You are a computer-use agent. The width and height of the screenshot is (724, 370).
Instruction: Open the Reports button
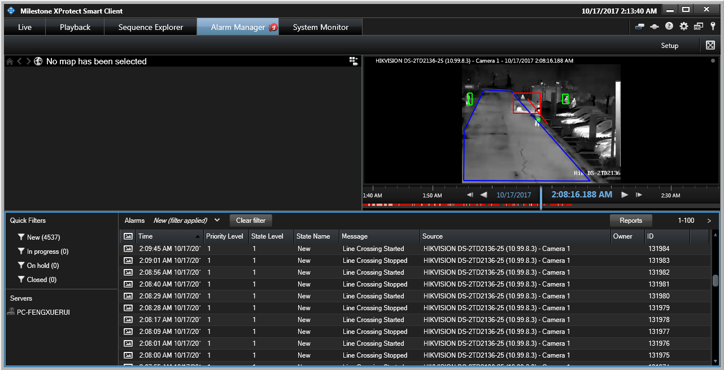pos(631,221)
